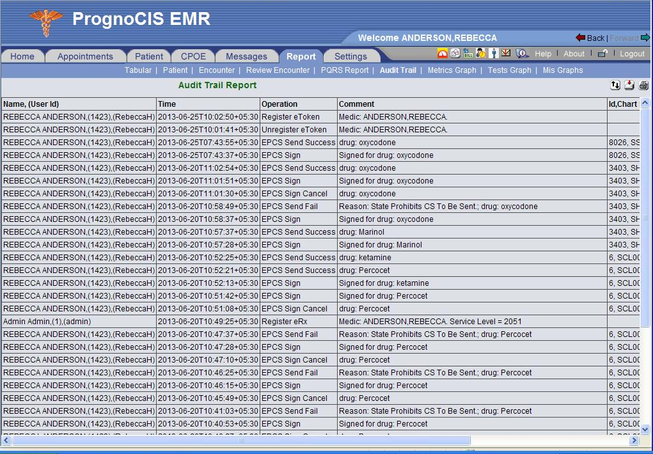
Task: Click the 'Signed for drug: Marinol' cell
Action: (472, 244)
